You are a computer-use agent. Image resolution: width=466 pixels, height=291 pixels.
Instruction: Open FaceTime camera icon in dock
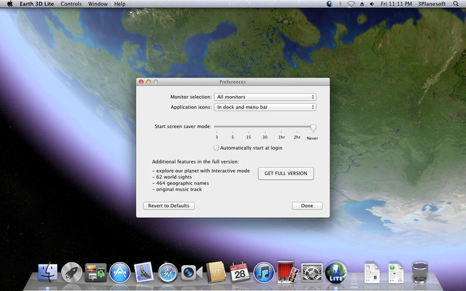(x=192, y=272)
